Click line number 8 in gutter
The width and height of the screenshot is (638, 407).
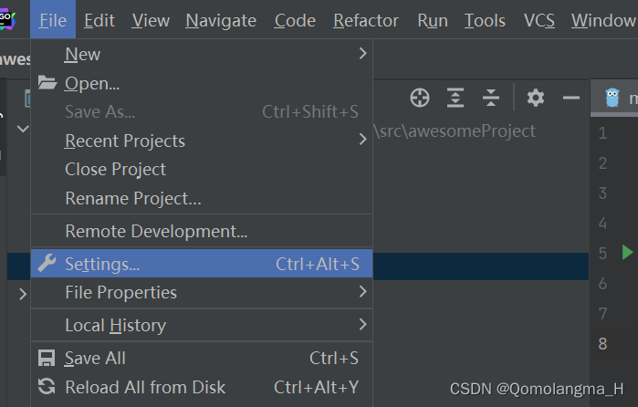click(x=602, y=344)
